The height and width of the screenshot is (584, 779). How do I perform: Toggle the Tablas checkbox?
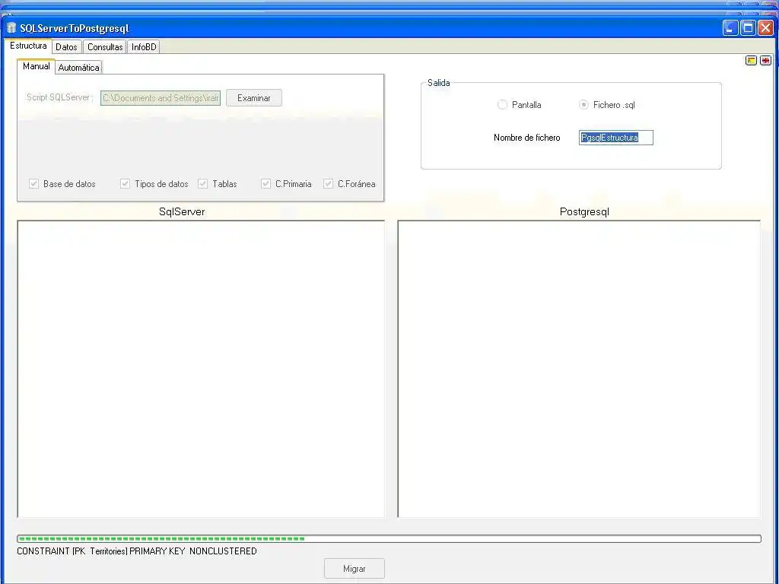coord(202,184)
